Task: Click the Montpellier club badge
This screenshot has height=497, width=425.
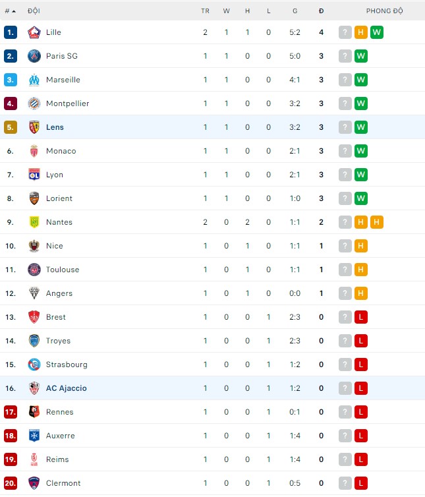Action: (34, 103)
